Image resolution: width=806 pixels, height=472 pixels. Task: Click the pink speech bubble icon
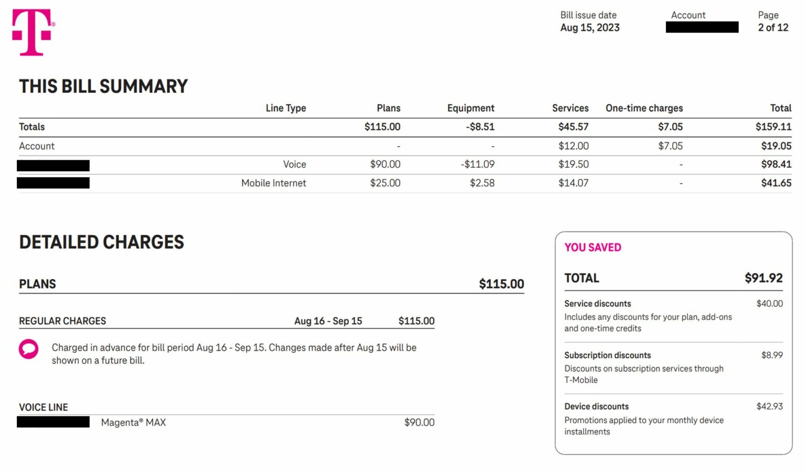28,349
